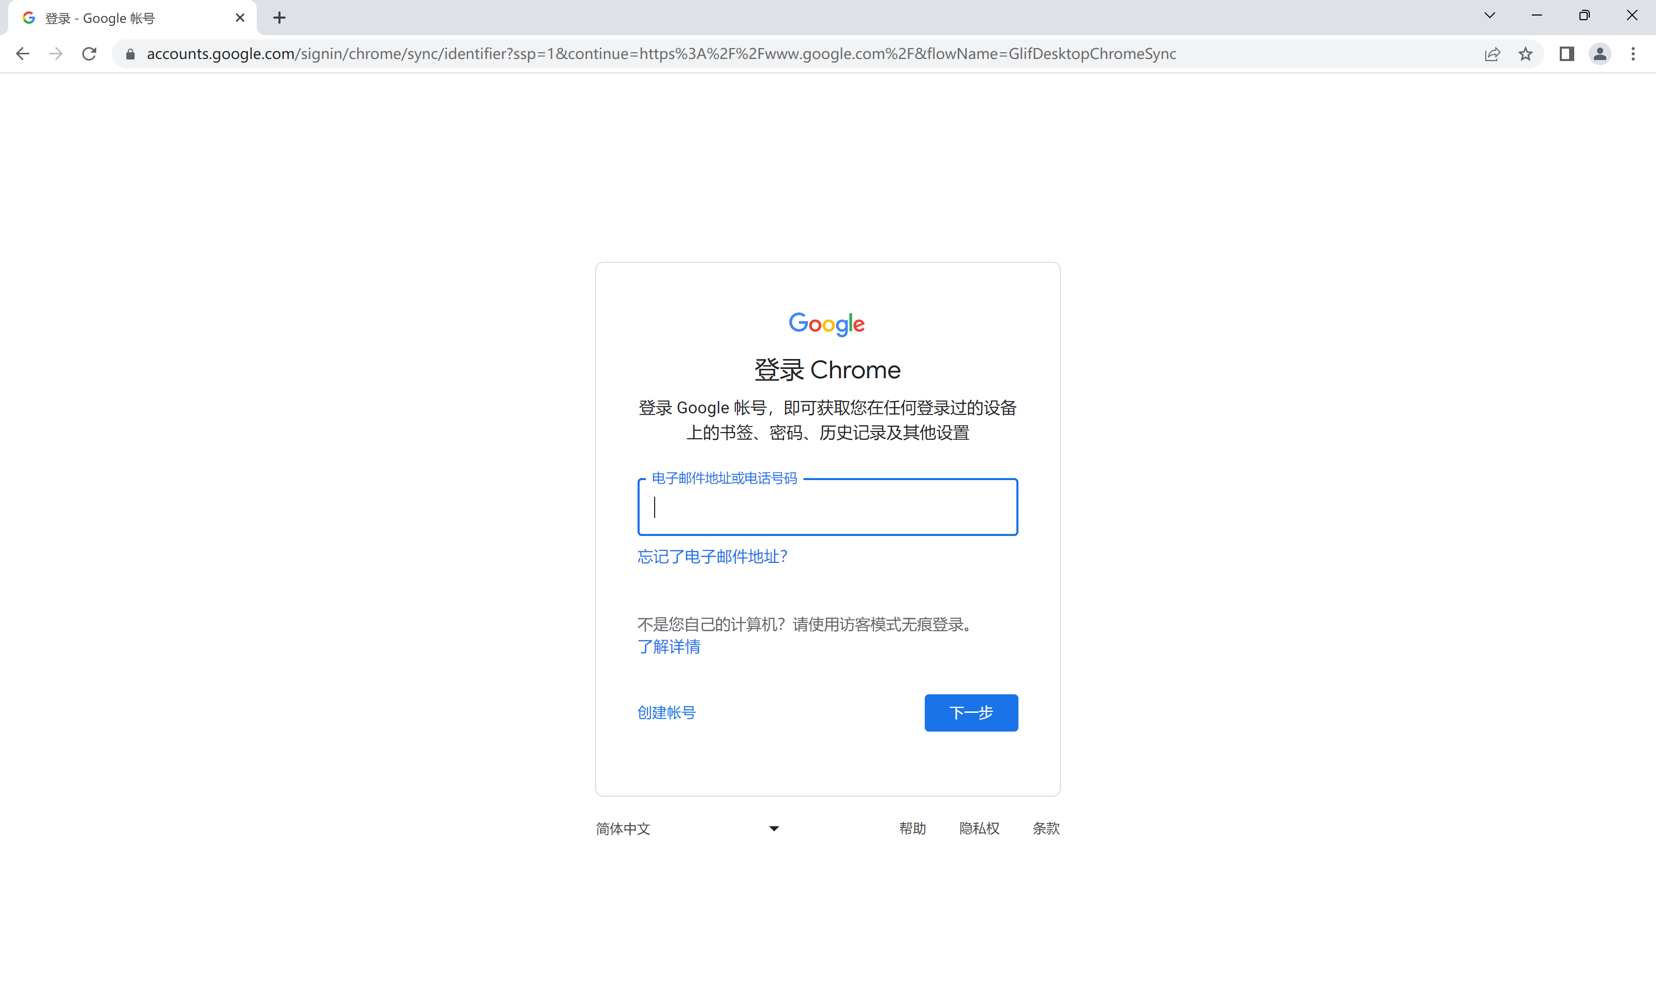This screenshot has height=983, width=1656.
Task: Expand the tab search chevron
Action: coord(1490,15)
